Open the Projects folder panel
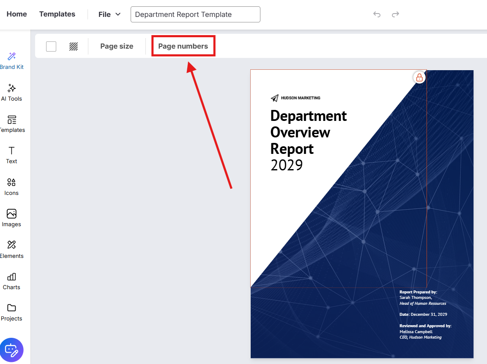The height and width of the screenshot is (364, 487). pos(12,312)
